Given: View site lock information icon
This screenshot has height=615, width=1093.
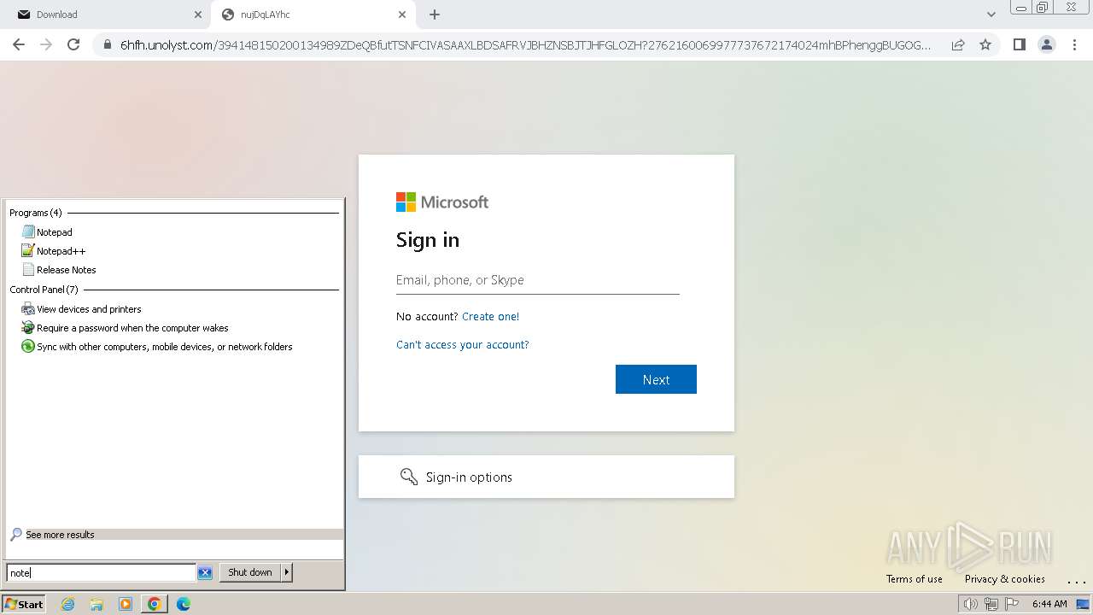Looking at the screenshot, I should click(x=107, y=45).
